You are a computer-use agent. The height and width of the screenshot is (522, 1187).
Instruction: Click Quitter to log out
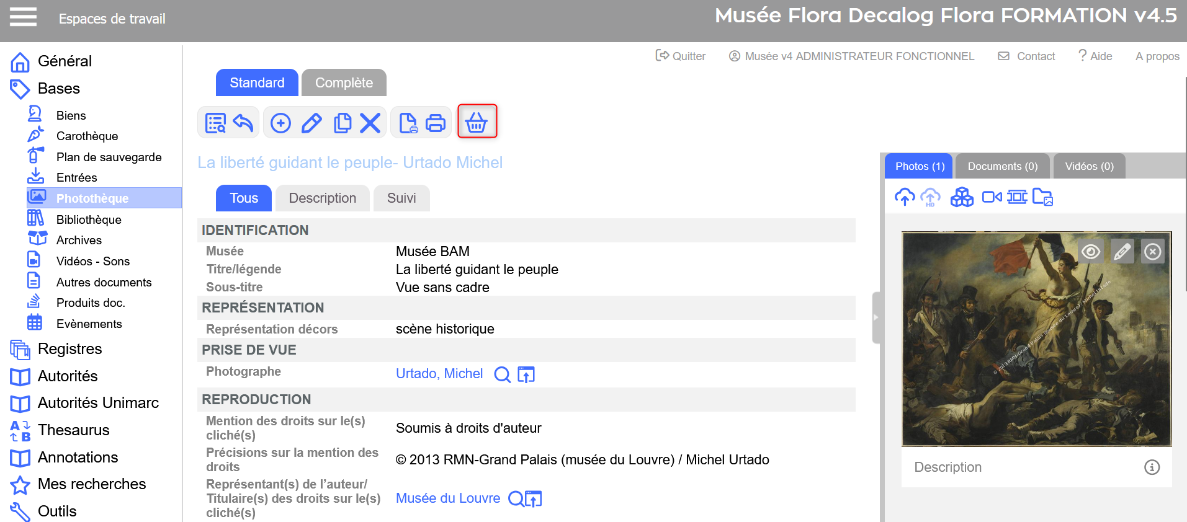(681, 56)
